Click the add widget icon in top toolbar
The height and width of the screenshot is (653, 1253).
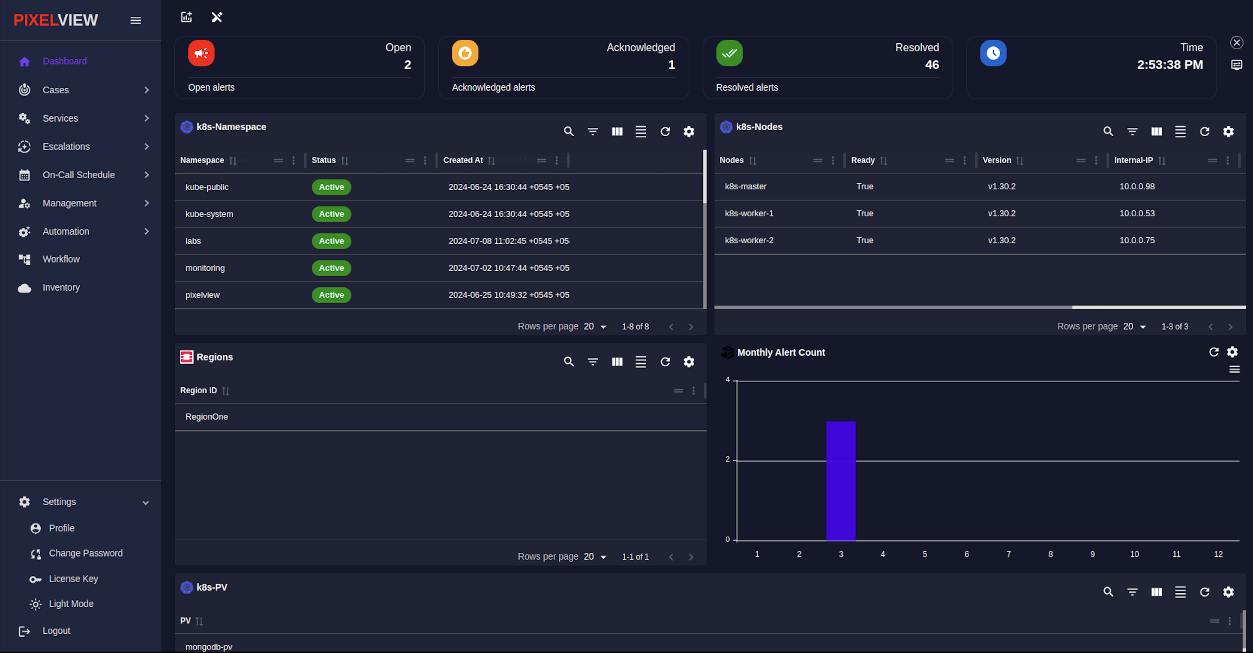click(x=186, y=17)
